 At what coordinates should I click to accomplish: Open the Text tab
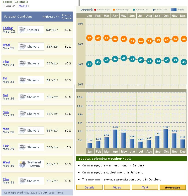145,187
